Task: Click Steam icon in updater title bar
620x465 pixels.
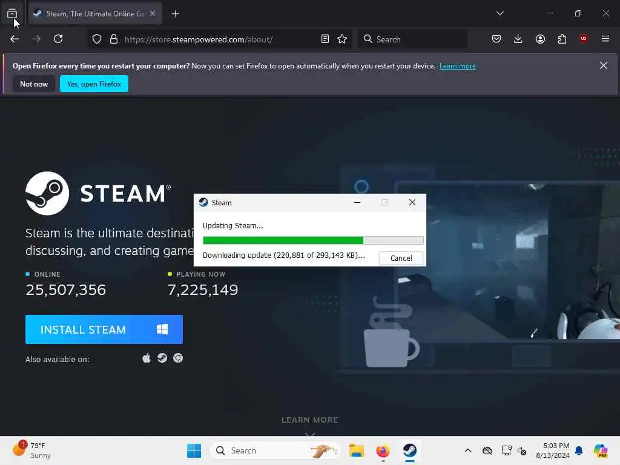Action: (203, 202)
